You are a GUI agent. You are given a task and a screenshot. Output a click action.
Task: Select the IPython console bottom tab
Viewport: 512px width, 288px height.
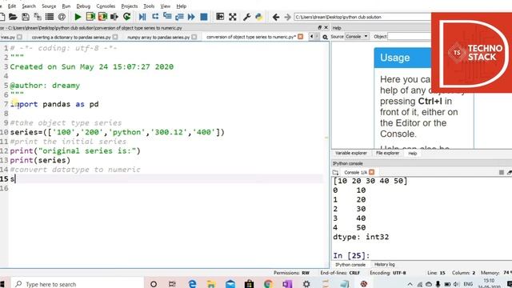(350, 265)
